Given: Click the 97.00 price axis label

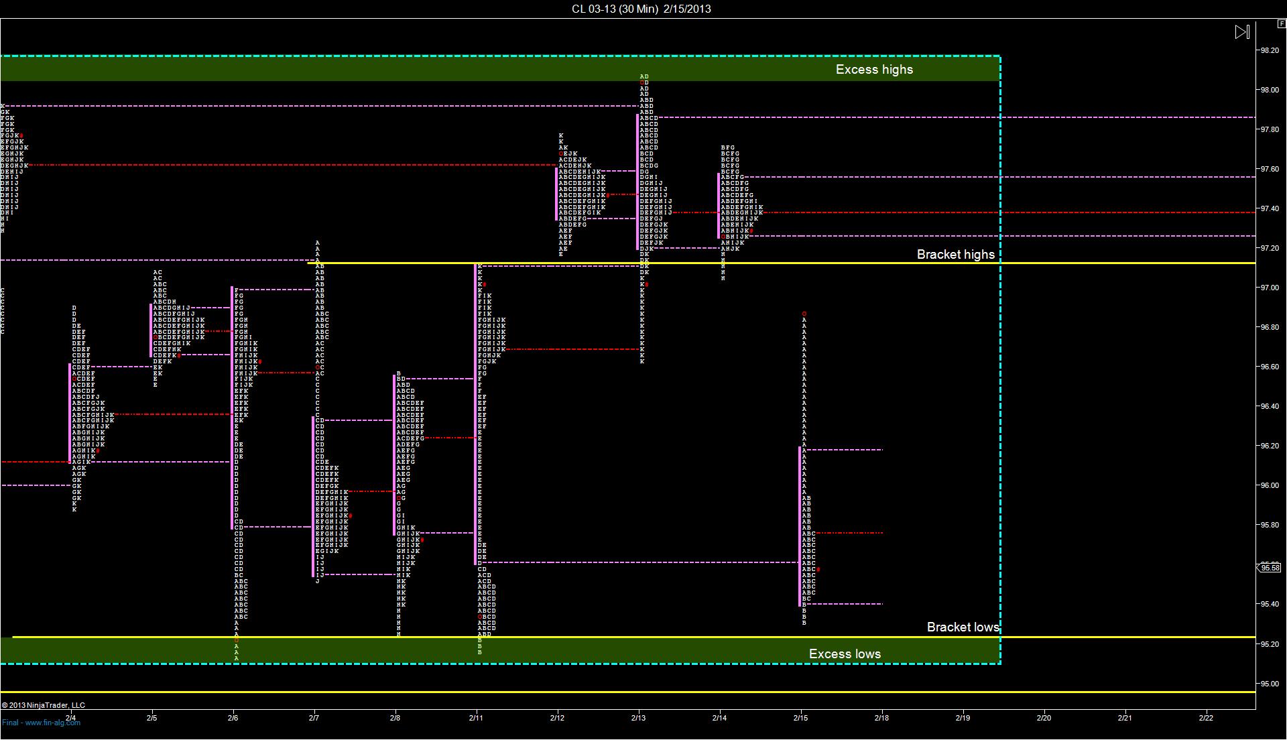Looking at the screenshot, I should click(x=1270, y=288).
